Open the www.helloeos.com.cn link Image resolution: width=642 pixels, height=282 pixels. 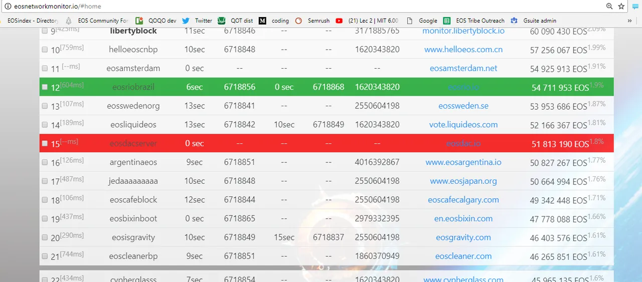click(463, 49)
